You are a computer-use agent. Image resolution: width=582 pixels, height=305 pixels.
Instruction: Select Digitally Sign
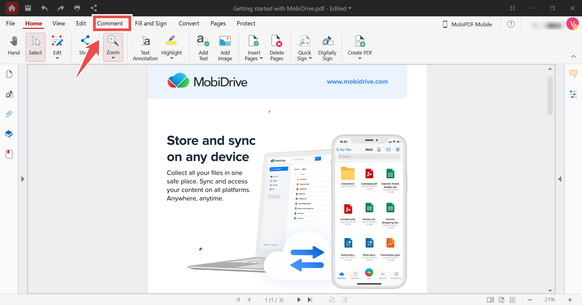tap(327, 47)
